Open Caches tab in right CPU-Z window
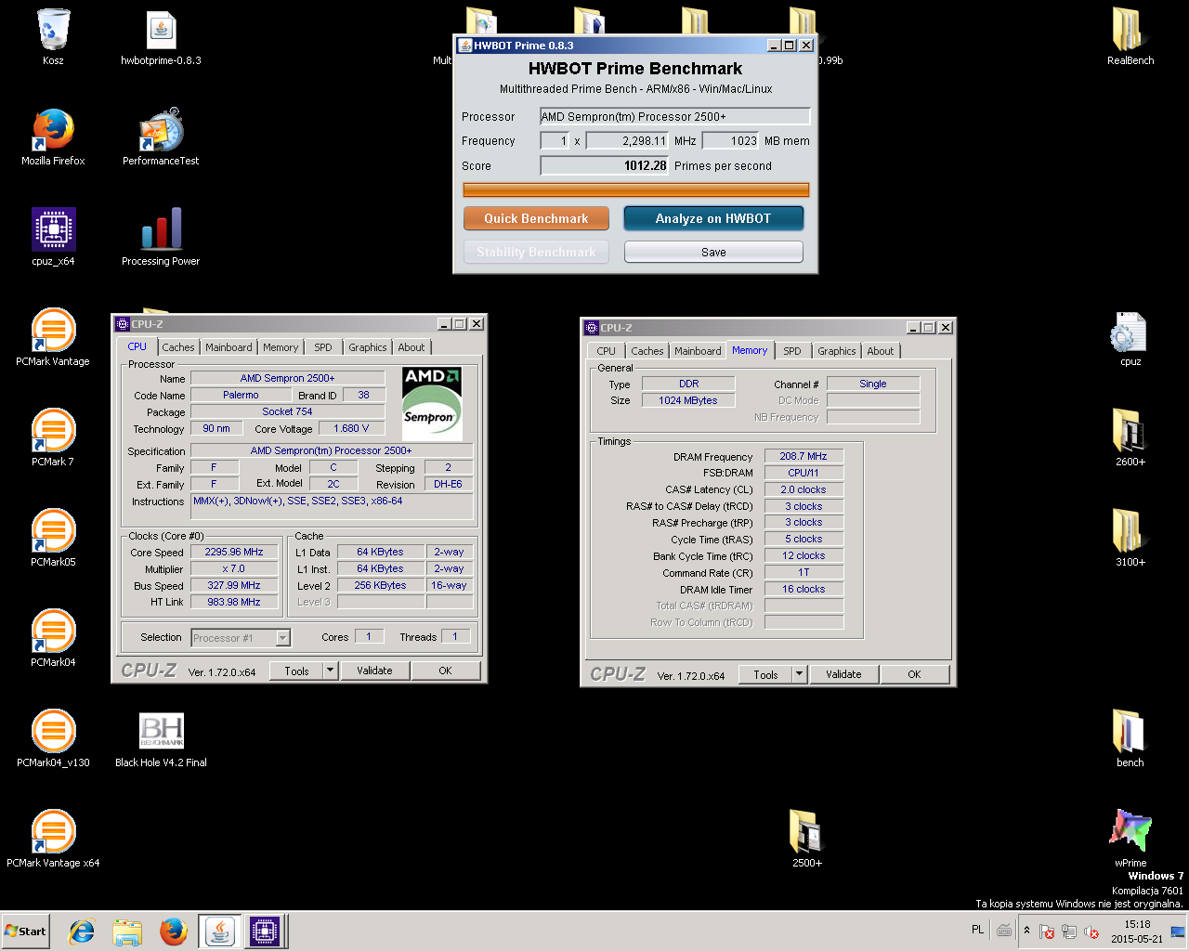Screen dimensions: 1189x951 point(647,351)
